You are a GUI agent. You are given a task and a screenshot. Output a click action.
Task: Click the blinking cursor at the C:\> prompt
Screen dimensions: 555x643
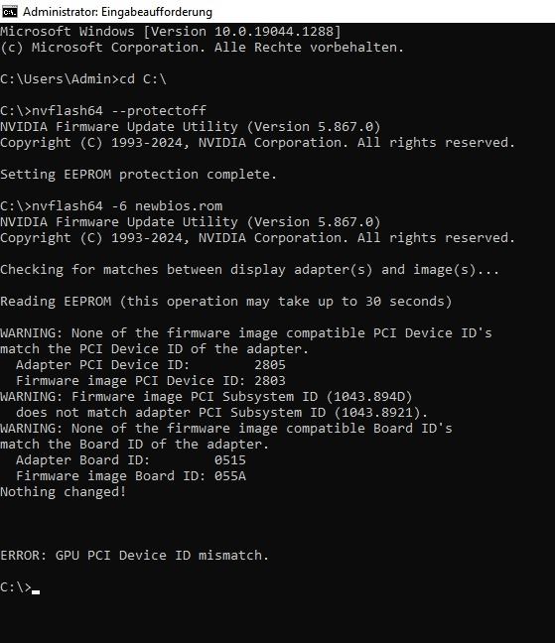click(36, 591)
